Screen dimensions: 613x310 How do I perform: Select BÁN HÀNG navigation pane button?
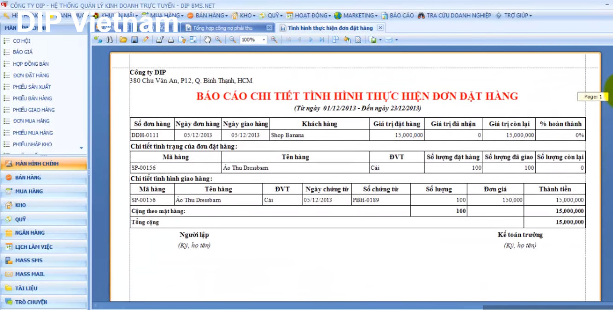click(44, 178)
